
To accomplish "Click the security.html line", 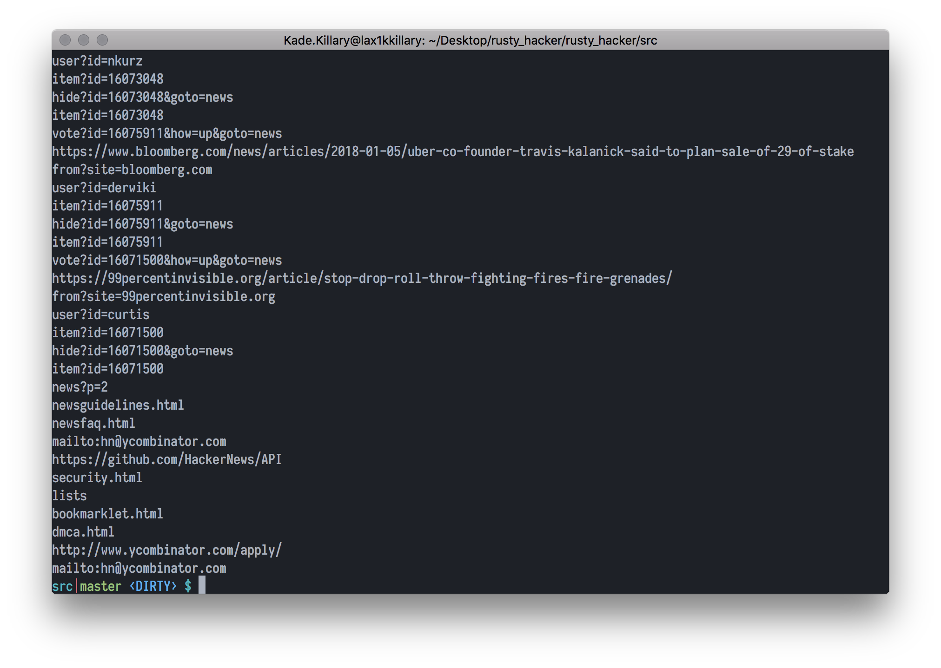I will (x=97, y=478).
